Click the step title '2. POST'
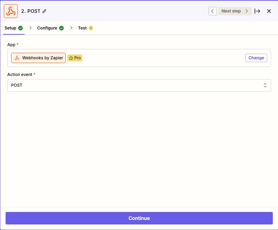The image size is (278, 230). pos(31,11)
